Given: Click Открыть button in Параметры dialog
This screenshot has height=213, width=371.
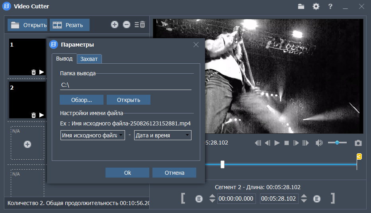Looking at the screenshot, I should coord(129,100).
